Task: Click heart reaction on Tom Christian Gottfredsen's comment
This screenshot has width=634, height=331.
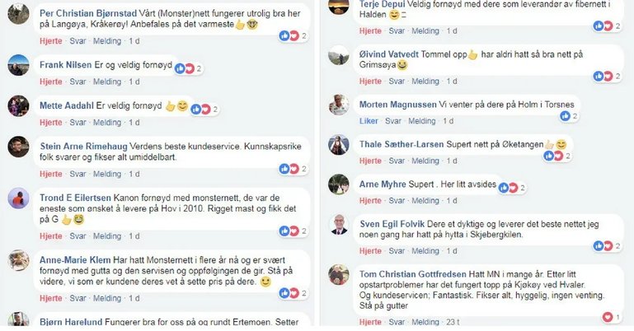Action: click(x=608, y=317)
